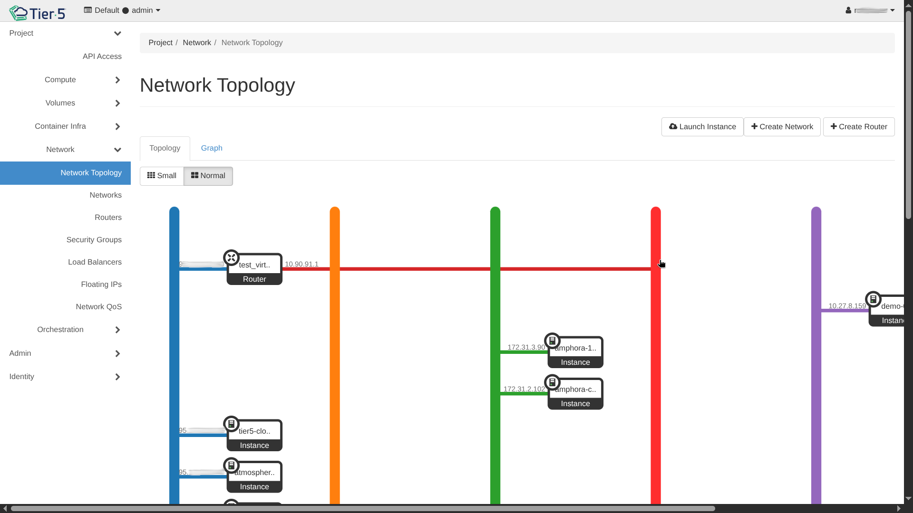This screenshot has width=913, height=513.
Task: Click the amphora-c instance server icon
Action: pyautogui.click(x=552, y=382)
